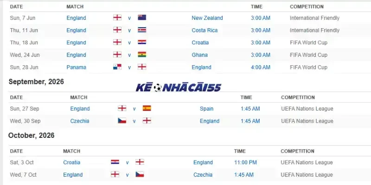Open the Spain team link
Image resolution: width=371 pixels, height=185 pixels.
click(206, 109)
